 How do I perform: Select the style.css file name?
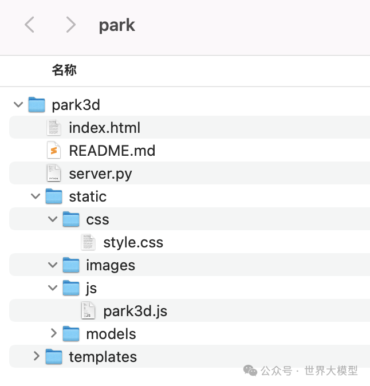(133, 243)
